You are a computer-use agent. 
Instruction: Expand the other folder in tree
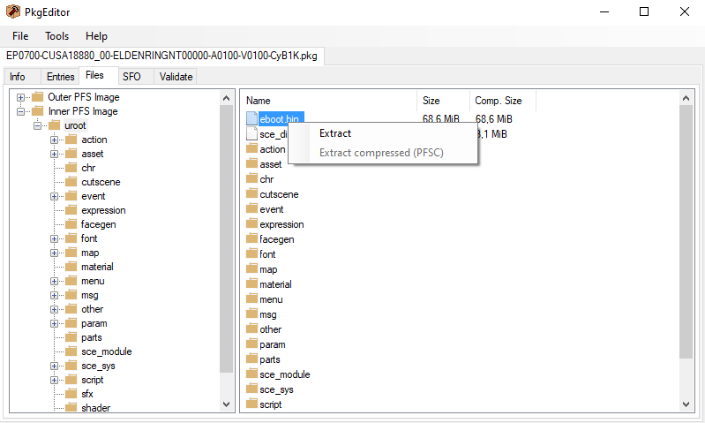[x=54, y=309]
